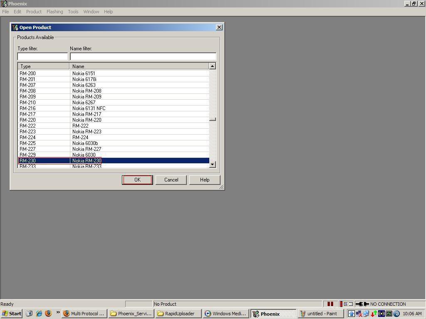Open the Tools menu

[73, 12]
